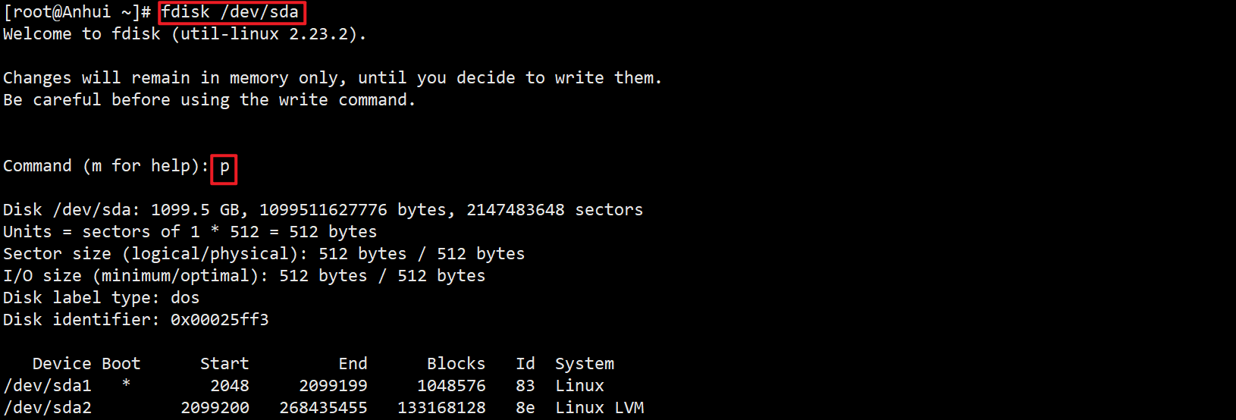Click the Start column header
The width and height of the screenshot is (1236, 420).
point(224,364)
